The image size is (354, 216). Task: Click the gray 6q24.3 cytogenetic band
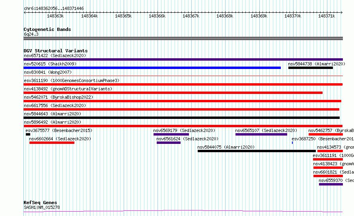click(183, 38)
